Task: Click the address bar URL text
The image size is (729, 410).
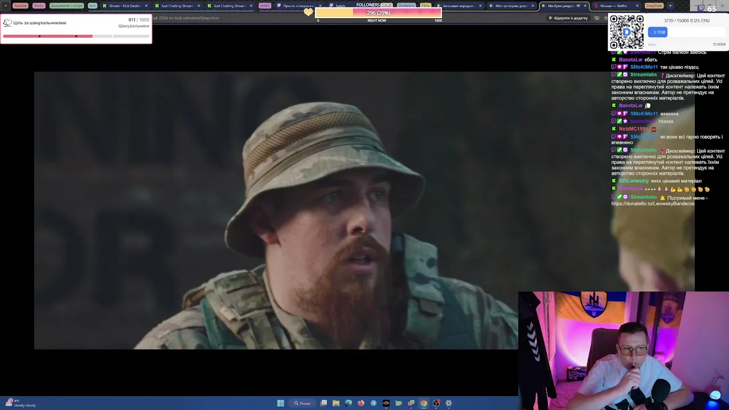Action: pyautogui.click(x=186, y=18)
